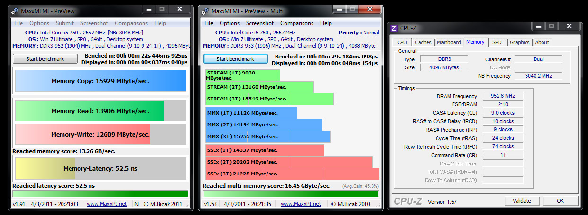Image resolution: width=588 pixels, height=215 pixels.
Task: Click 'Reached multi-memory score: 16.45 GByte/sec.' text
Action: click(x=267, y=186)
